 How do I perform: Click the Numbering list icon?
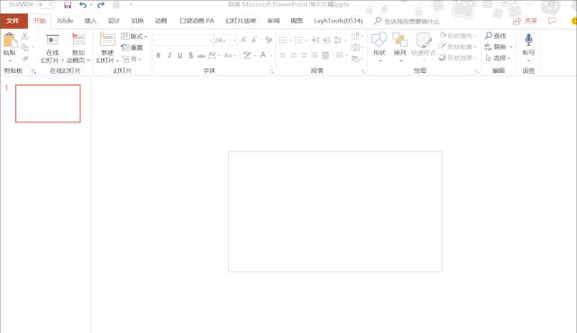pos(298,40)
